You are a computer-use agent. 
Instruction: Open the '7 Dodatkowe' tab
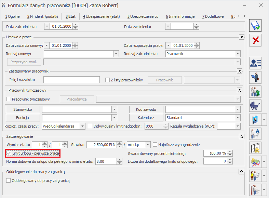point(213,16)
